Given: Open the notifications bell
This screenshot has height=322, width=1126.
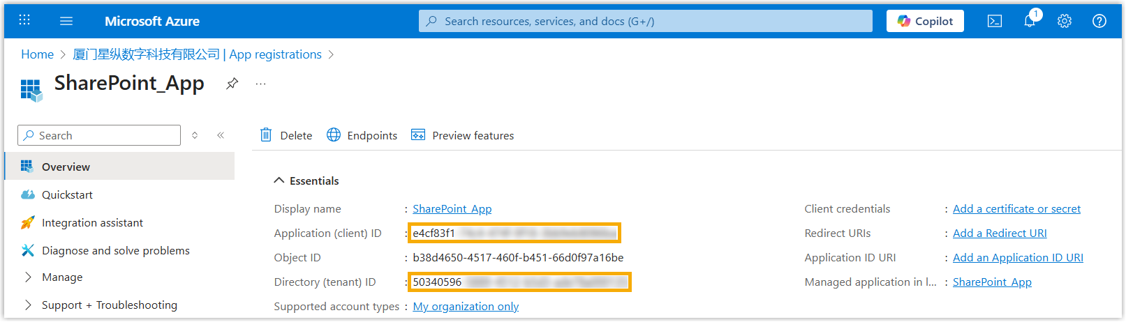Looking at the screenshot, I should (1030, 21).
